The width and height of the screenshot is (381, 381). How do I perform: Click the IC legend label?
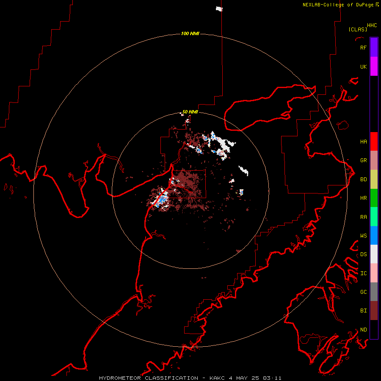pos(363,273)
